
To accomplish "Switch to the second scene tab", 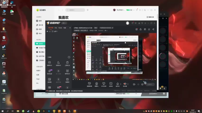I will 56,28.
